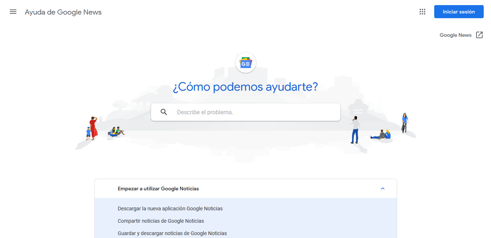Click Empezar a utilizar Google Noticias heading
491x238 pixels.
point(158,189)
